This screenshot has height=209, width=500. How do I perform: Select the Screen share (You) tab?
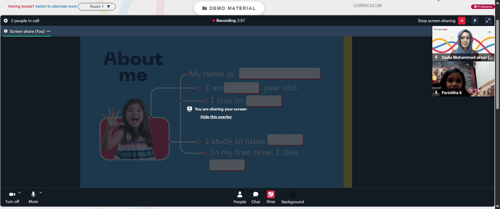click(27, 31)
